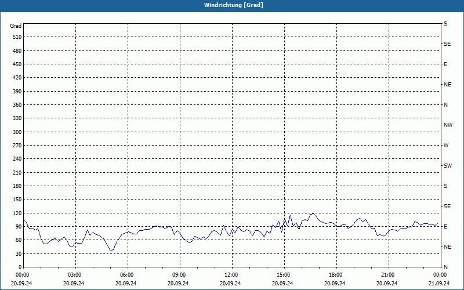Click the 21.09.24 date label

point(439,283)
